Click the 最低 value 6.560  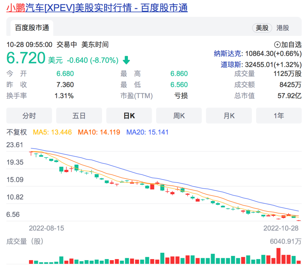pyautogui.click(x=179, y=85)
